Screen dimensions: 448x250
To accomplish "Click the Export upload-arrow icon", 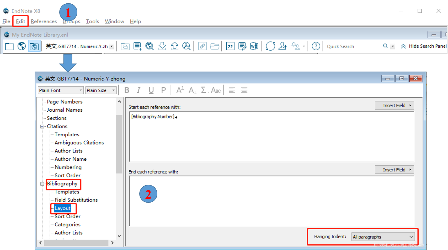I will point(174,46).
